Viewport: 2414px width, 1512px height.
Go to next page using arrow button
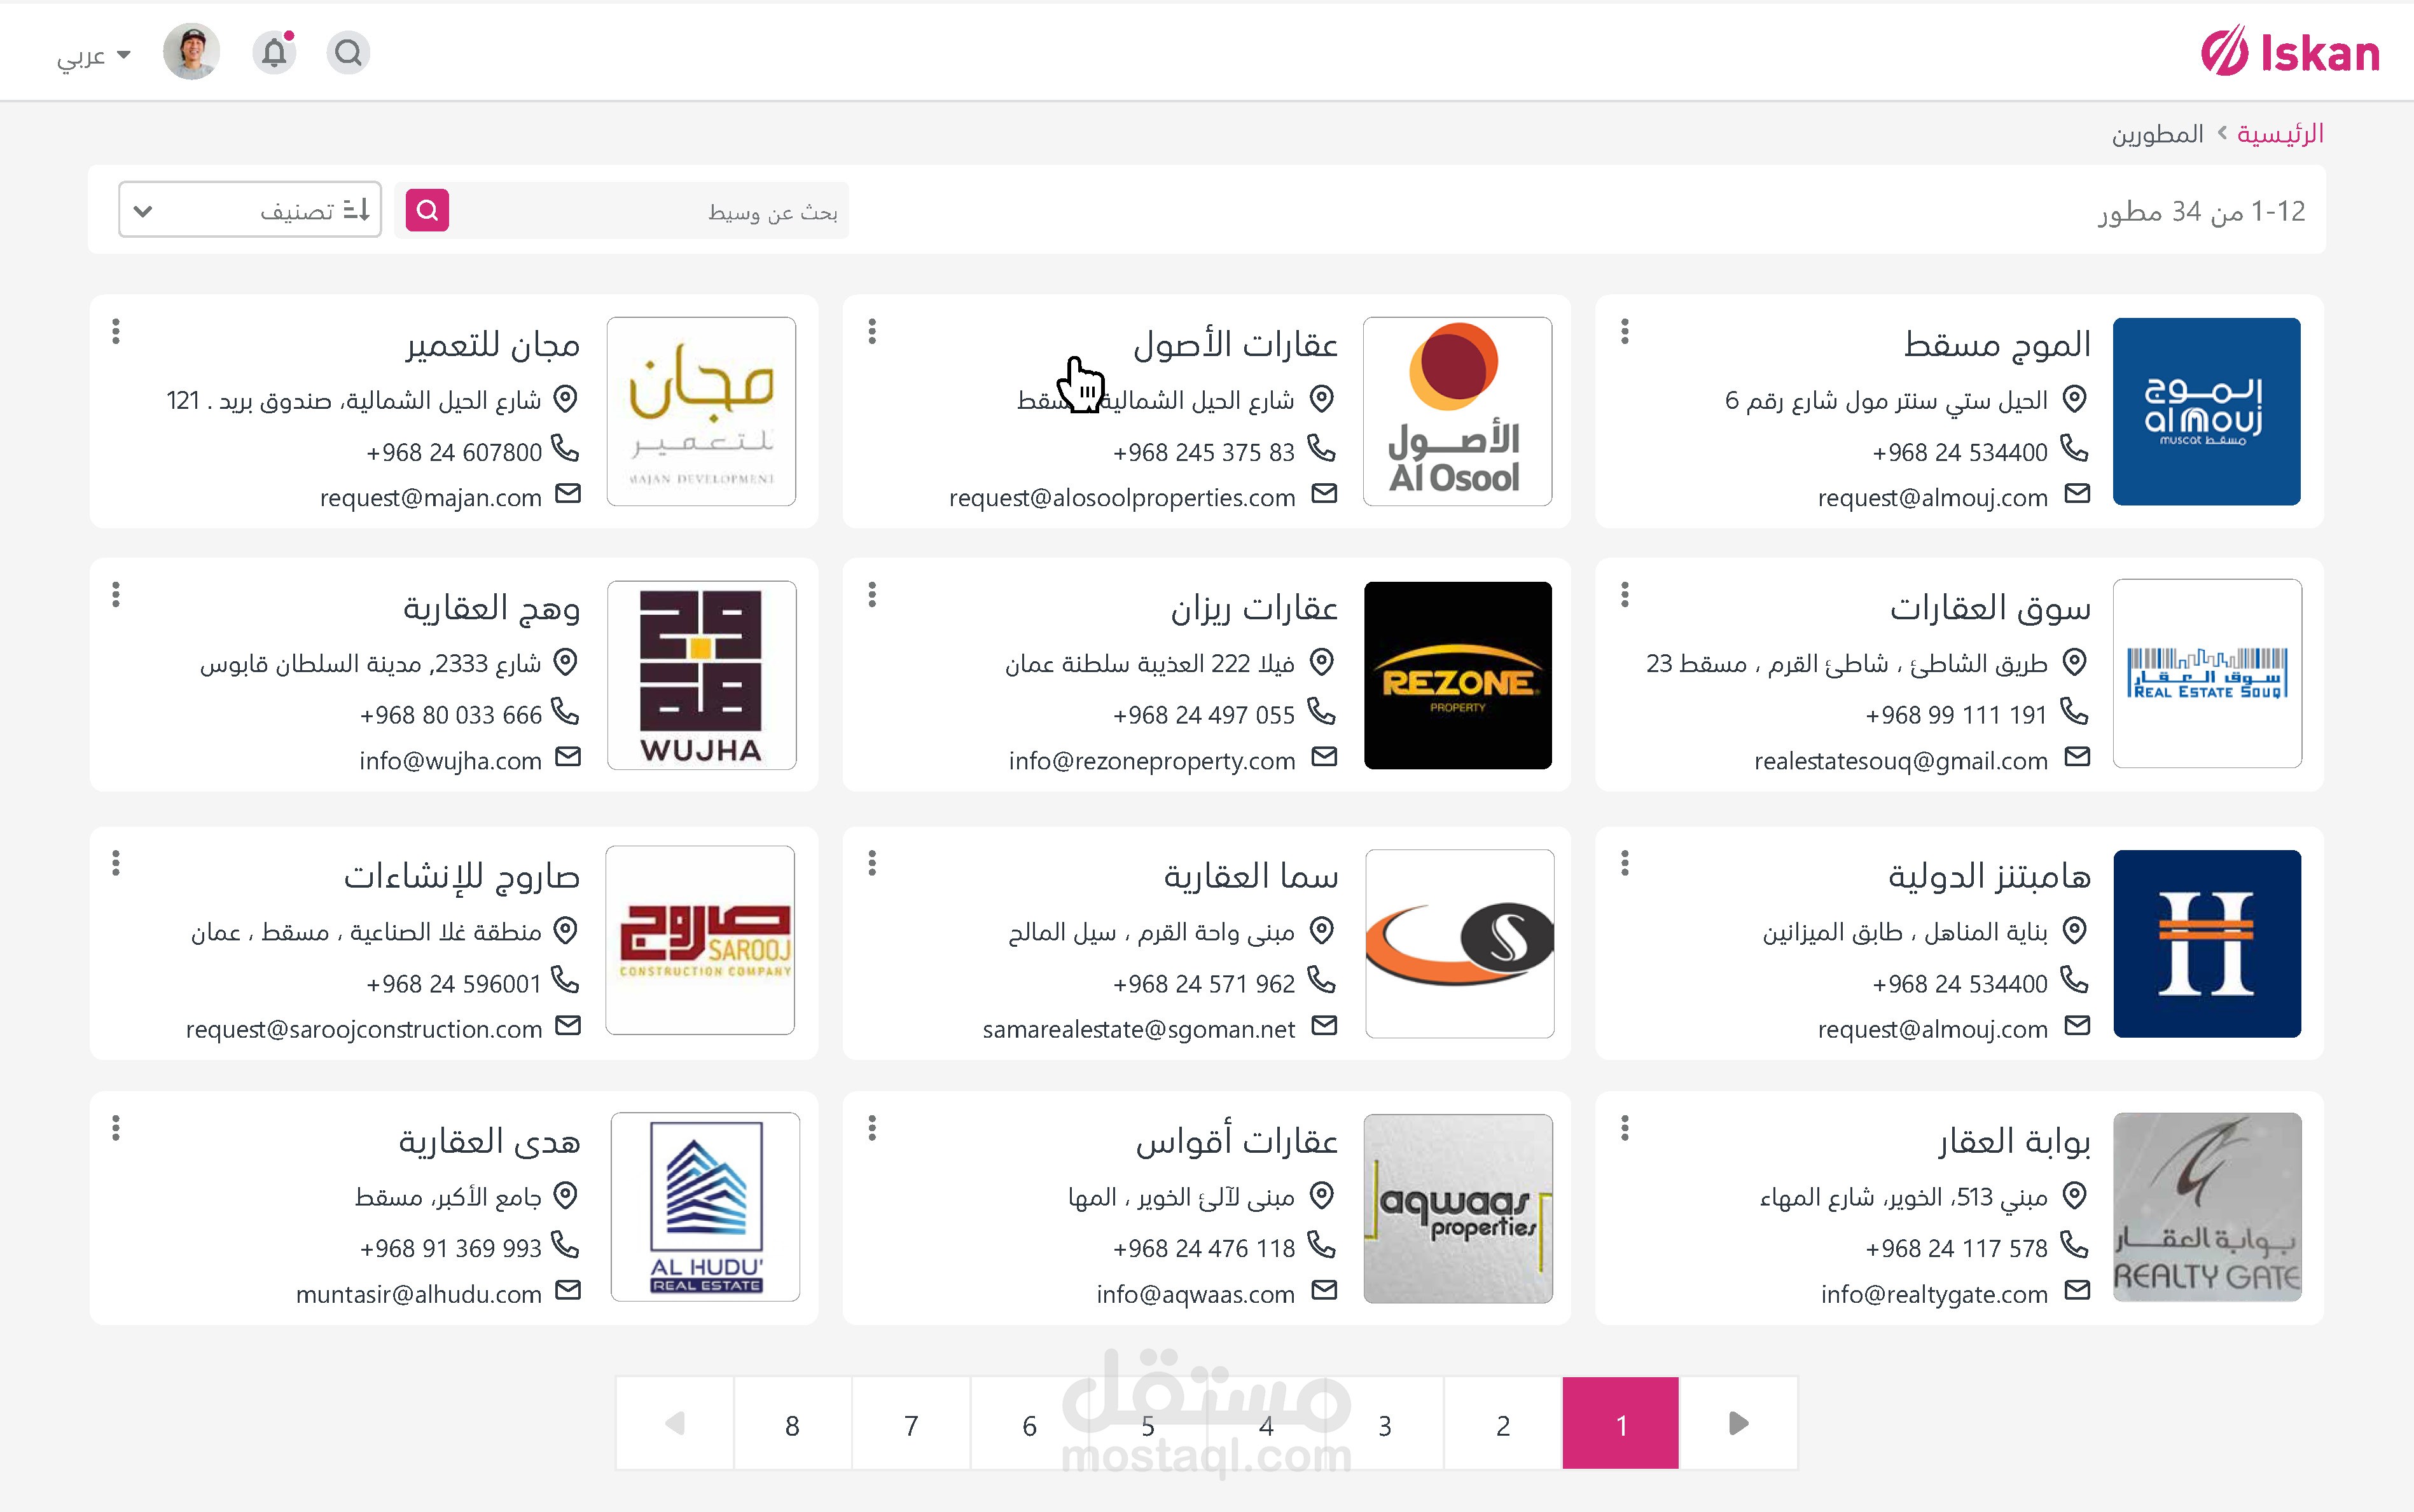coord(1738,1423)
